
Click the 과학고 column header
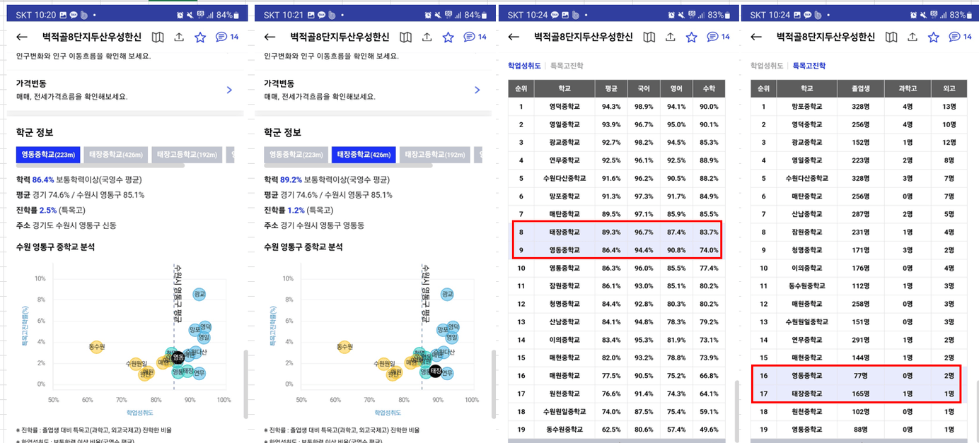click(x=908, y=89)
